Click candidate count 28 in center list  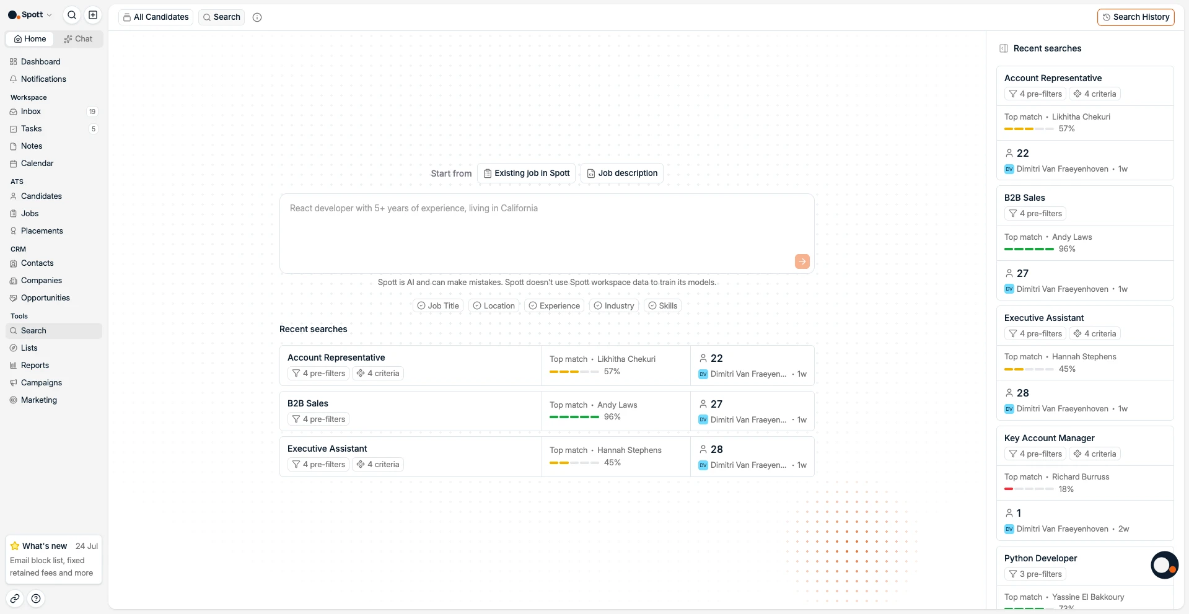click(711, 449)
